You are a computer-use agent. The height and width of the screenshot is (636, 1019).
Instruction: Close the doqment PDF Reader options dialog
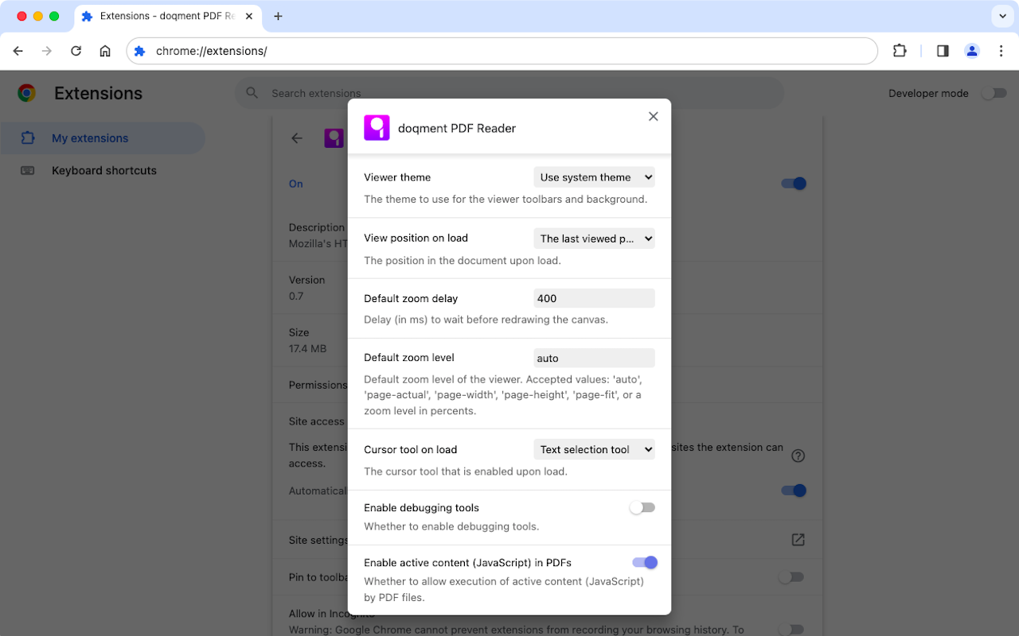point(653,117)
